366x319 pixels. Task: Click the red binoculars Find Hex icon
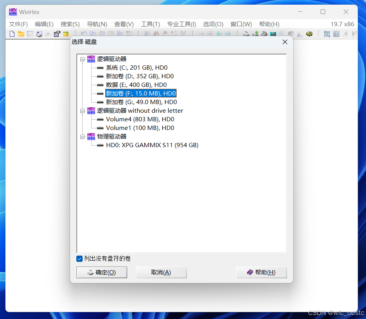click(x=156, y=34)
